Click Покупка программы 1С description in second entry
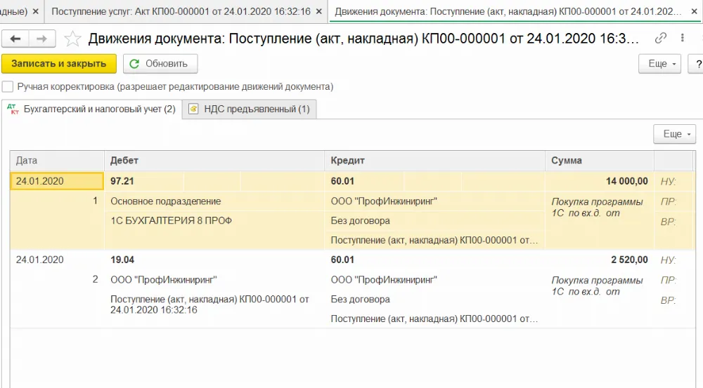This screenshot has height=388, width=703. 597,286
